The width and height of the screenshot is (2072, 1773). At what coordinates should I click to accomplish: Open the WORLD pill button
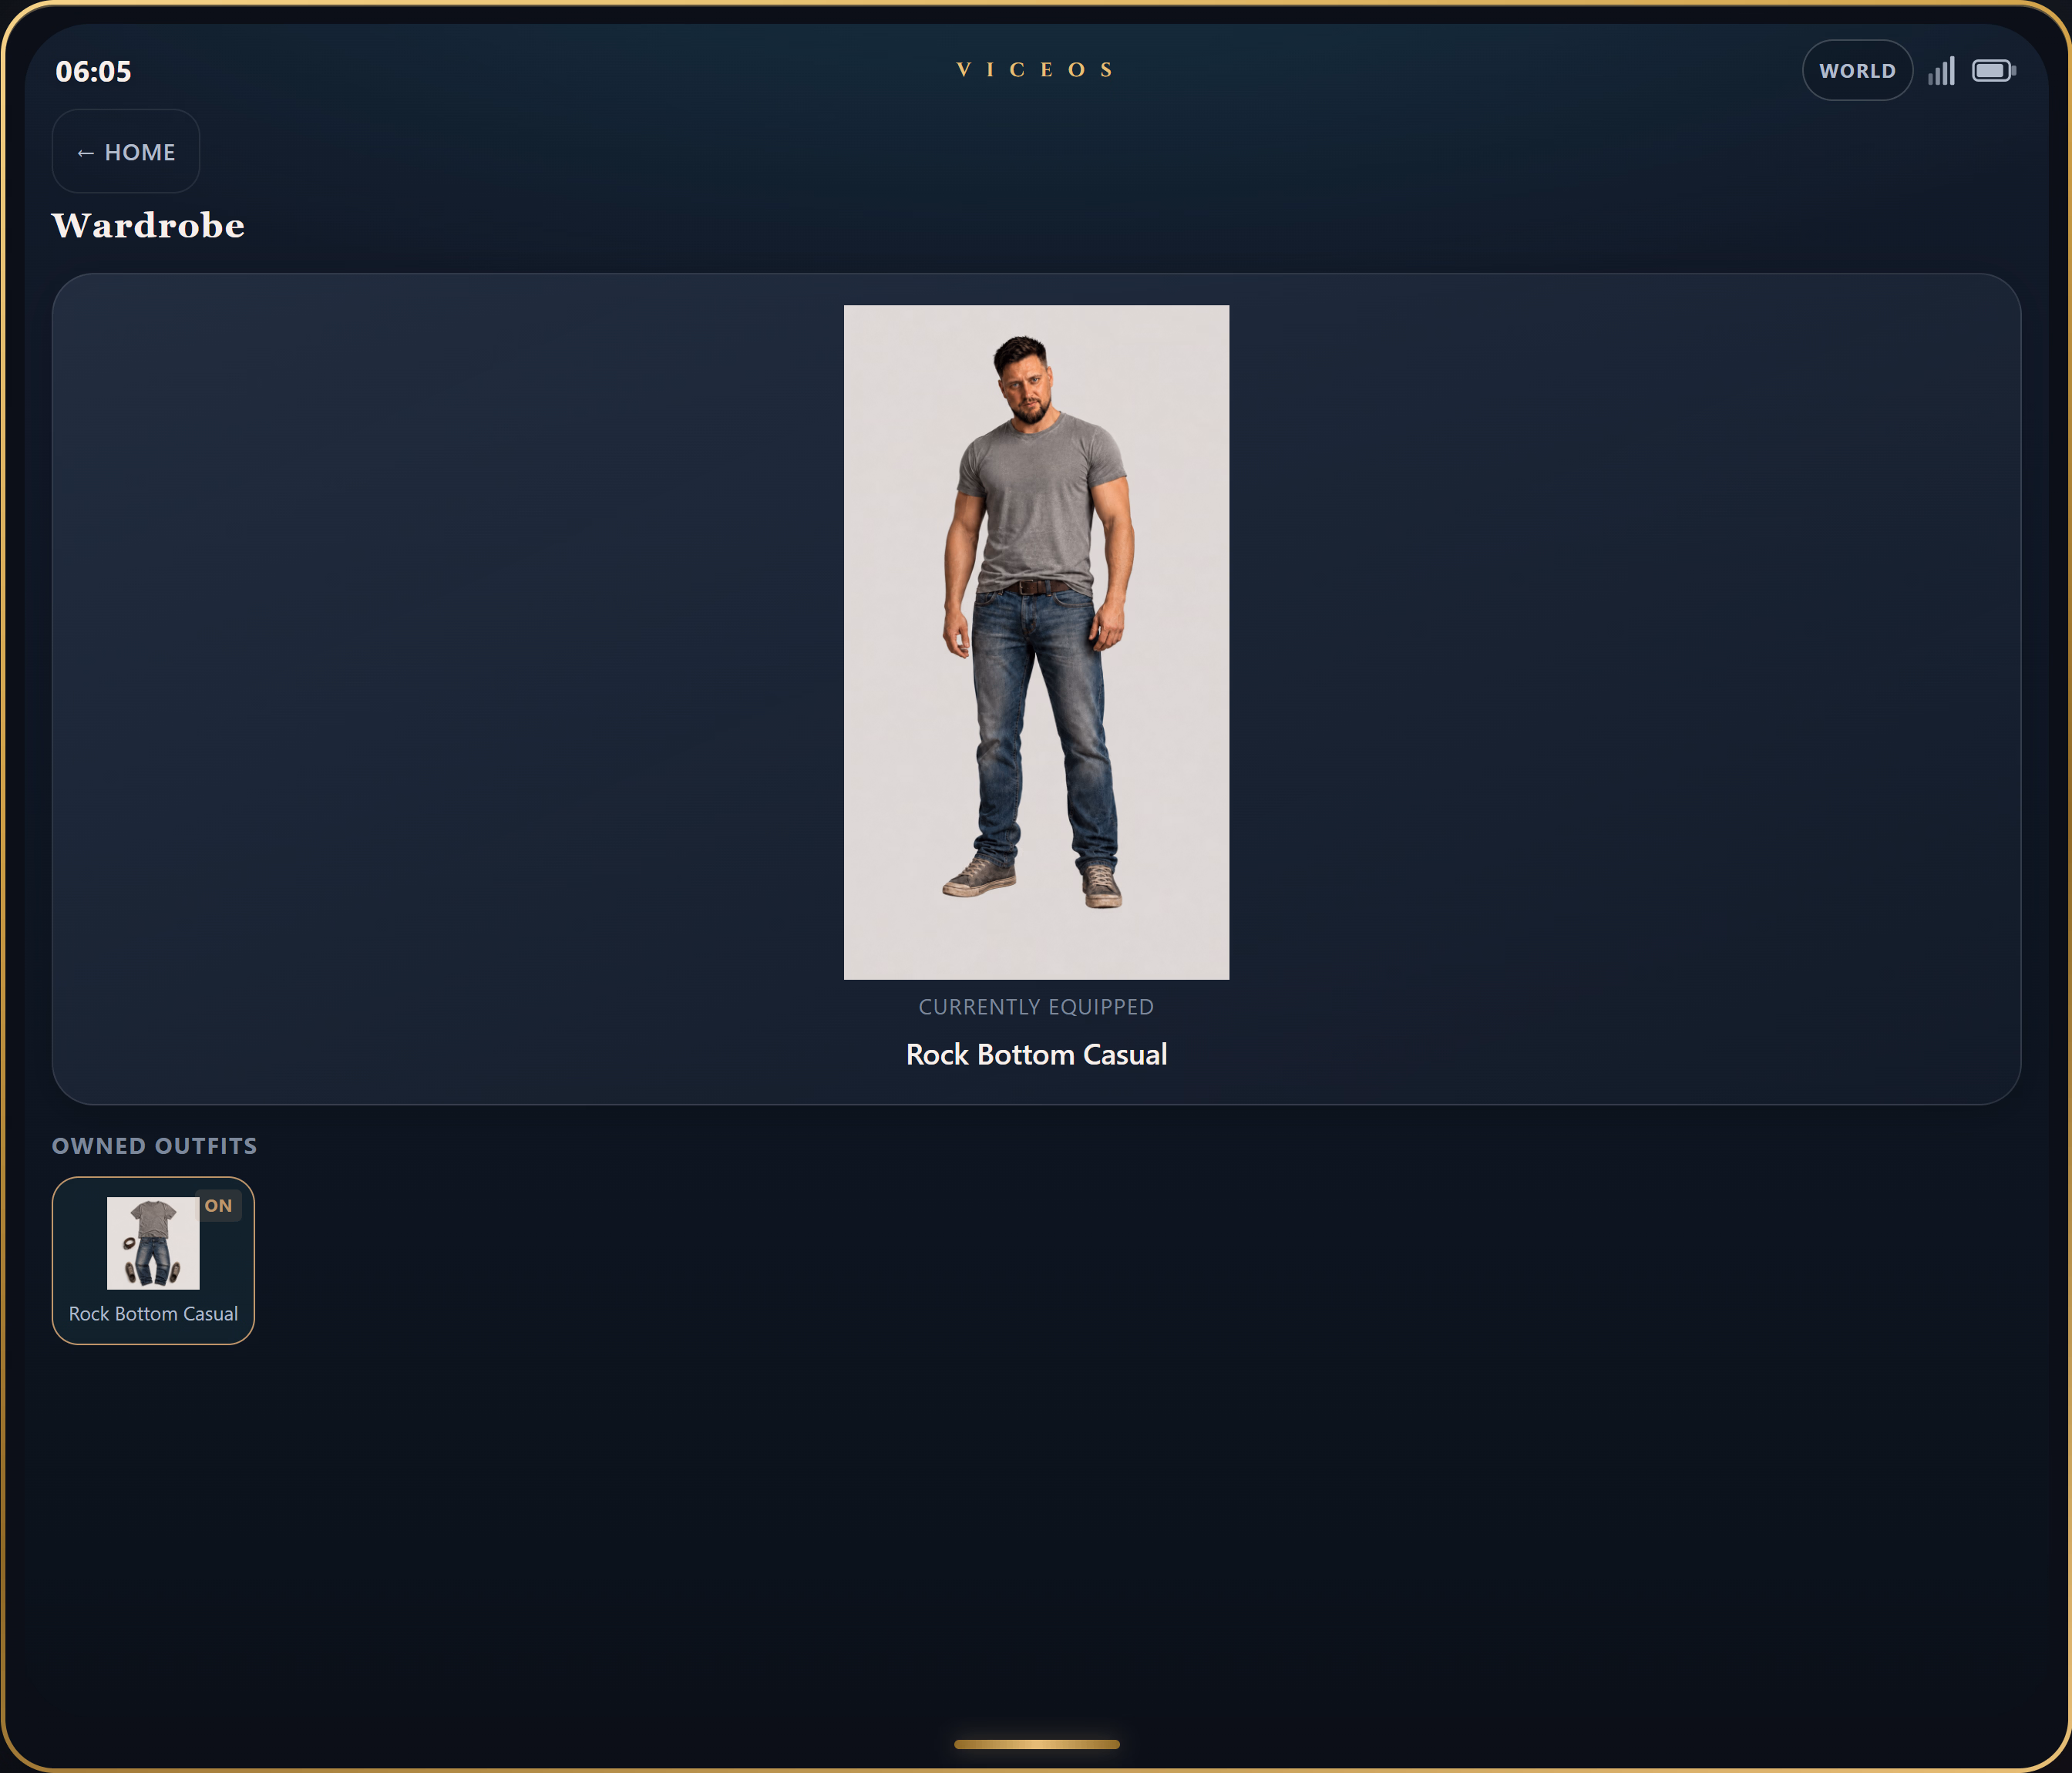click(1857, 70)
